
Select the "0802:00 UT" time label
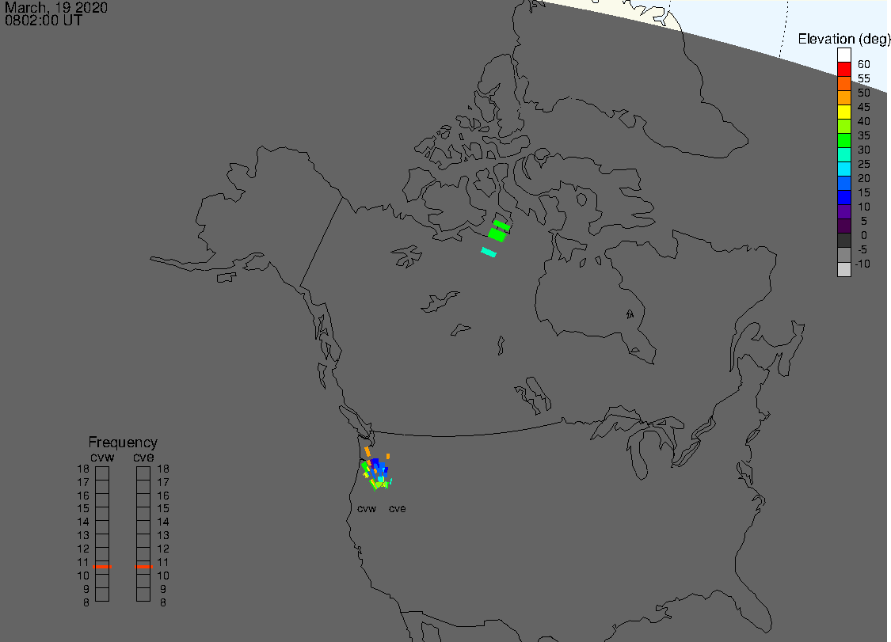click(x=44, y=21)
